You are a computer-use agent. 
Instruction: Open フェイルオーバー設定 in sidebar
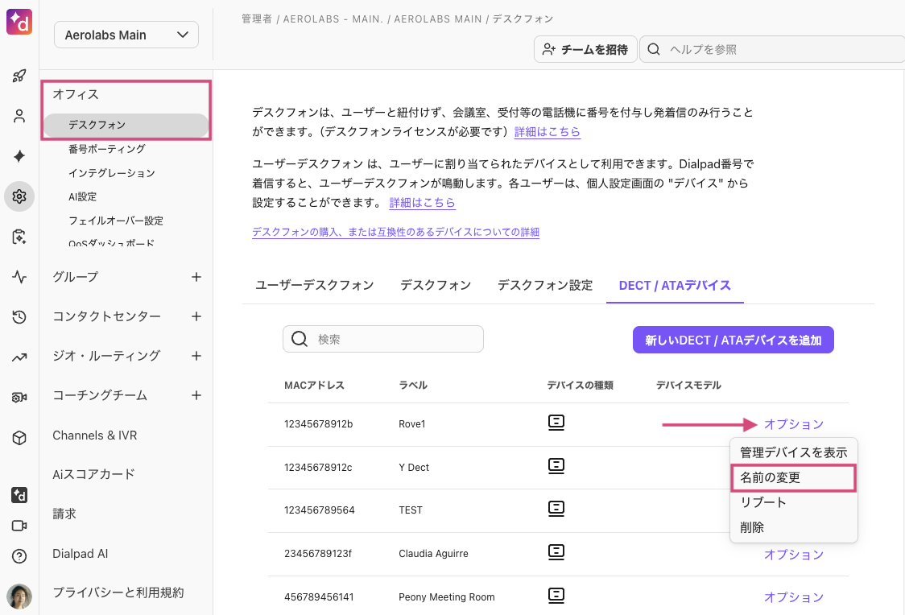tap(115, 221)
